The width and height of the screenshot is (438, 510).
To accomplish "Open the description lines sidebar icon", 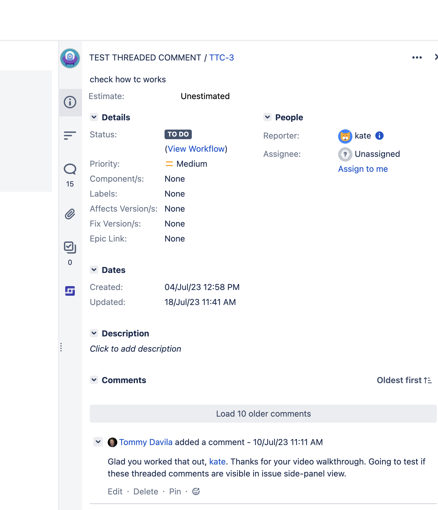I will [70, 136].
